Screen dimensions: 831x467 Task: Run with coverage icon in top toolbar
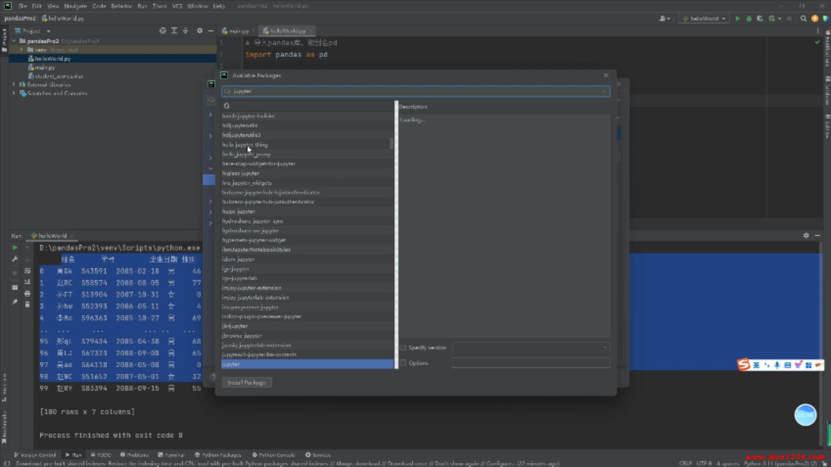[760, 19]
